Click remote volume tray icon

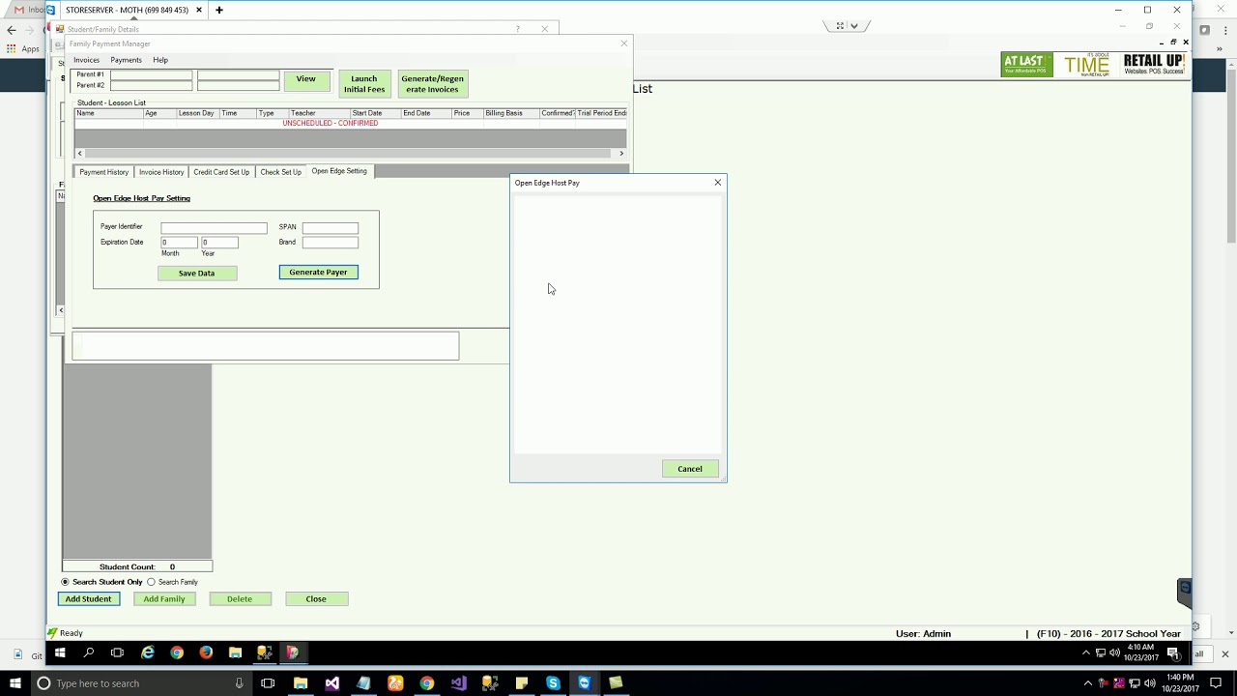(1115, 653)
